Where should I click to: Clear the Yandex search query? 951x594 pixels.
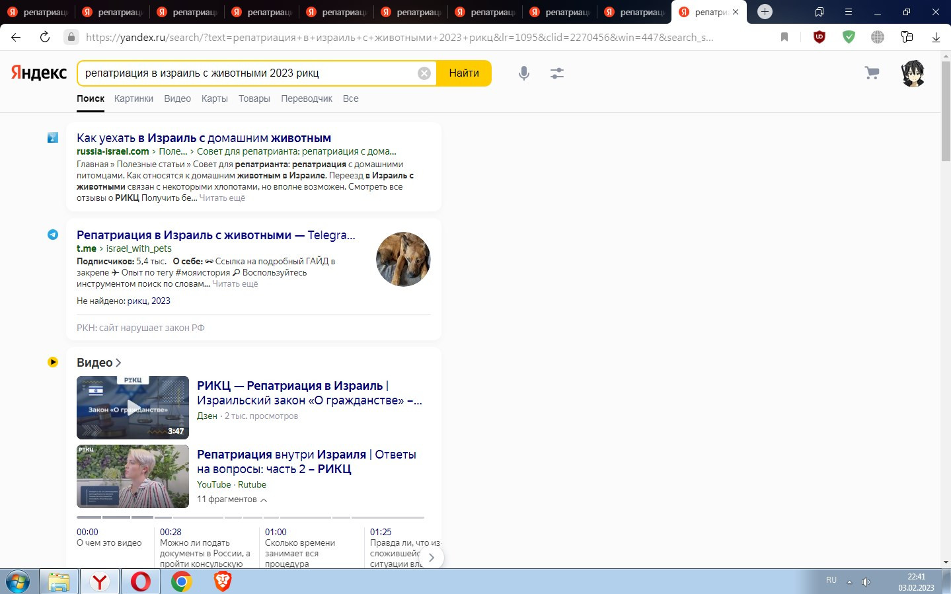[424, 73]
